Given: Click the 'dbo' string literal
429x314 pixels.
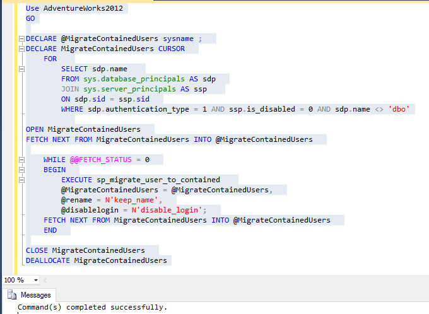Looking at the screenshot, I should pyautogui.click(x=399, y=109).
